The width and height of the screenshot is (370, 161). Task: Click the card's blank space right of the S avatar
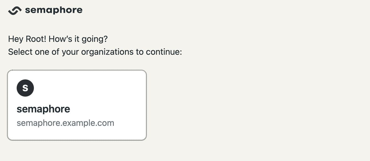click(x=89, y=88)
